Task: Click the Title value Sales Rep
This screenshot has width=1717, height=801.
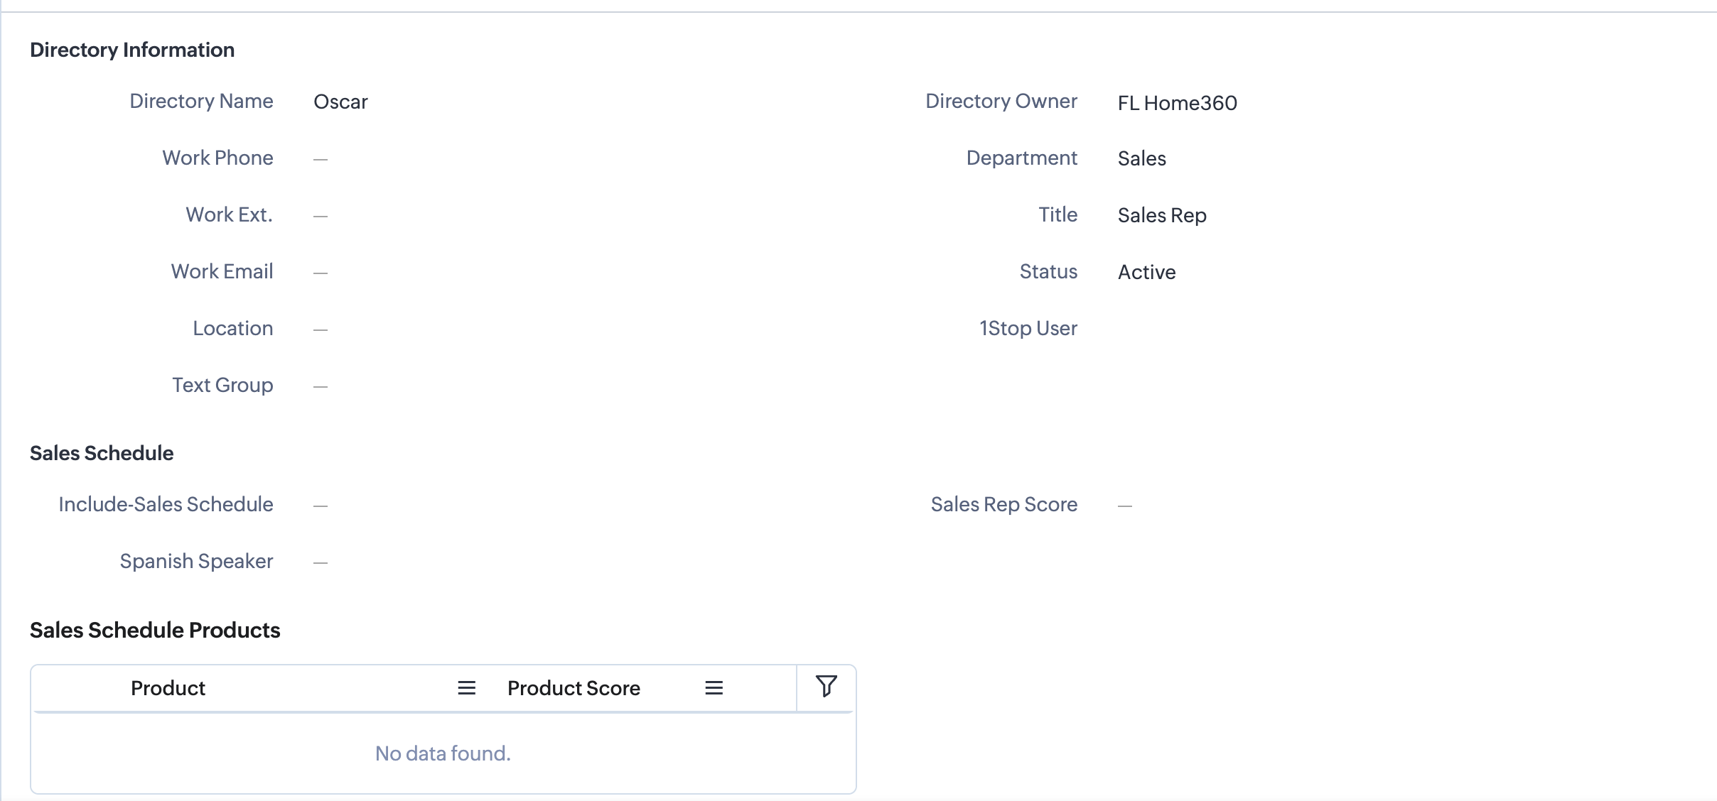Action: tap(1161, 215)
